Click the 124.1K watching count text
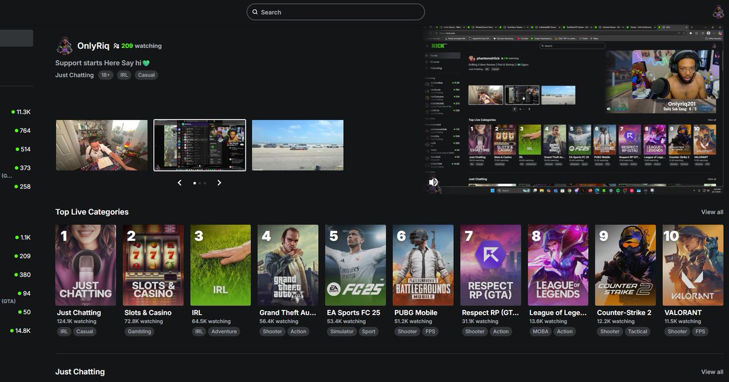The height and width of the screenshot is (382, 729). click(77, 322)
